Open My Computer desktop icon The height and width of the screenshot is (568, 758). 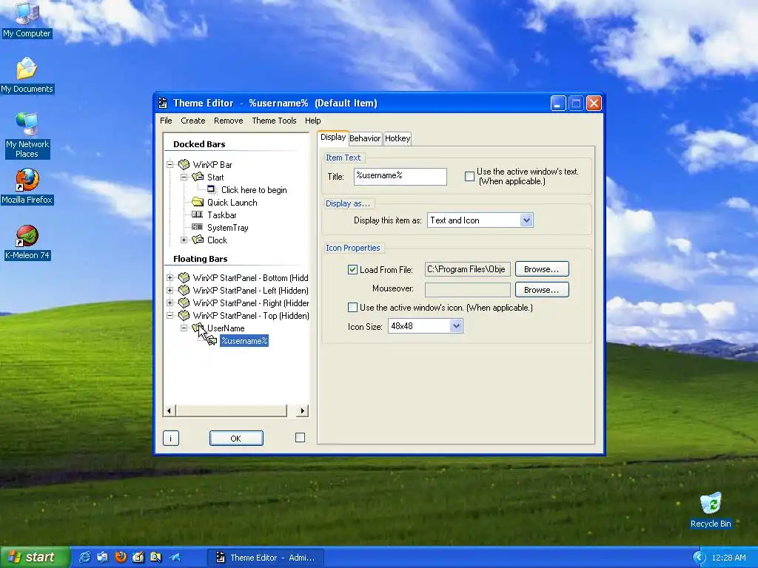tap(27, 19)
